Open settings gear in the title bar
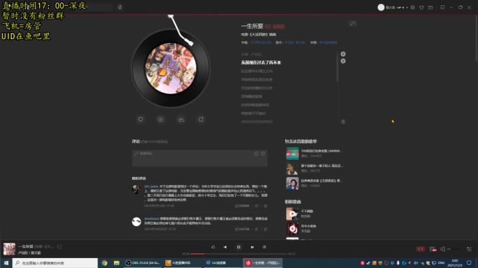 [413, 7]
